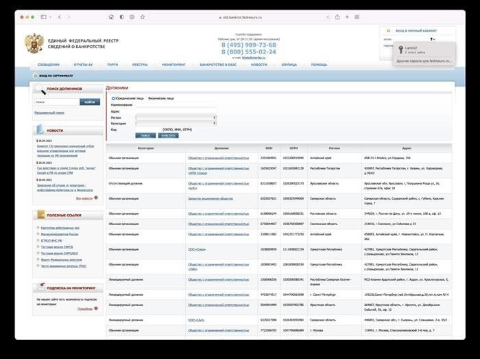Viewport: 480px width, 359px height.
Task: Click the gold icon in ПОЛЕЗНЫЕ ССЫЛКИ
Action: point(41,214)
